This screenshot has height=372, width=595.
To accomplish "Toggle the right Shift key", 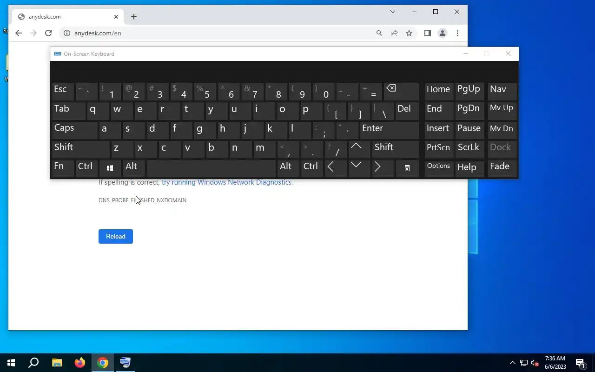I will point(395,149).
